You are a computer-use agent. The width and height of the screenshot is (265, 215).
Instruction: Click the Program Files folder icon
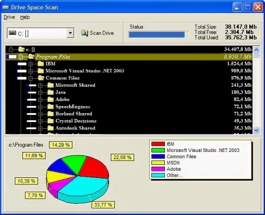[x=31, y=56]
